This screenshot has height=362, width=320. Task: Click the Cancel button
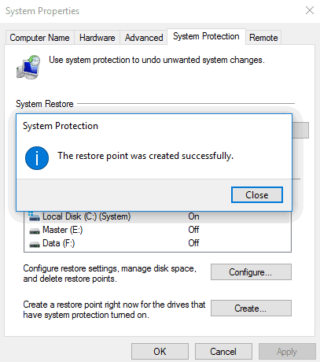click(223, 352)
